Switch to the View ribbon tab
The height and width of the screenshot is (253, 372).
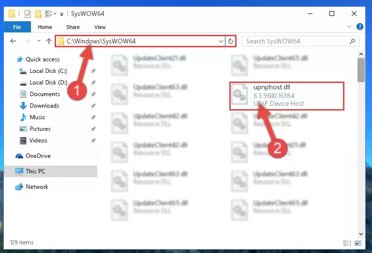[100, 27]
